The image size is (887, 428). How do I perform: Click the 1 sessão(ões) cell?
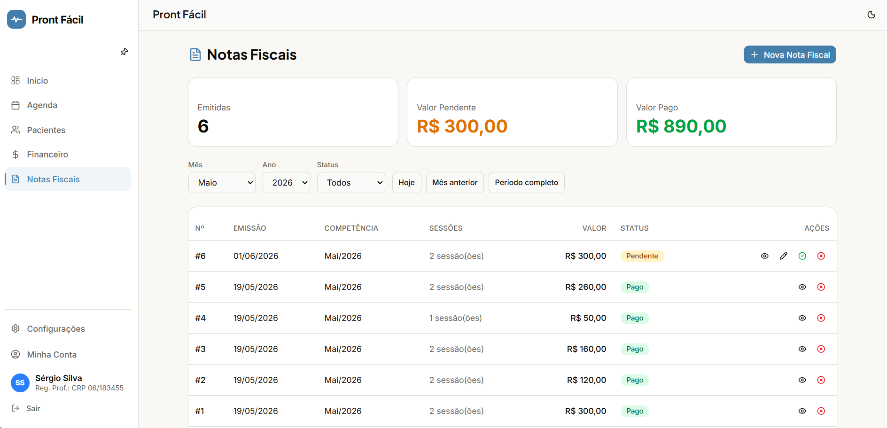coord(456,318)
